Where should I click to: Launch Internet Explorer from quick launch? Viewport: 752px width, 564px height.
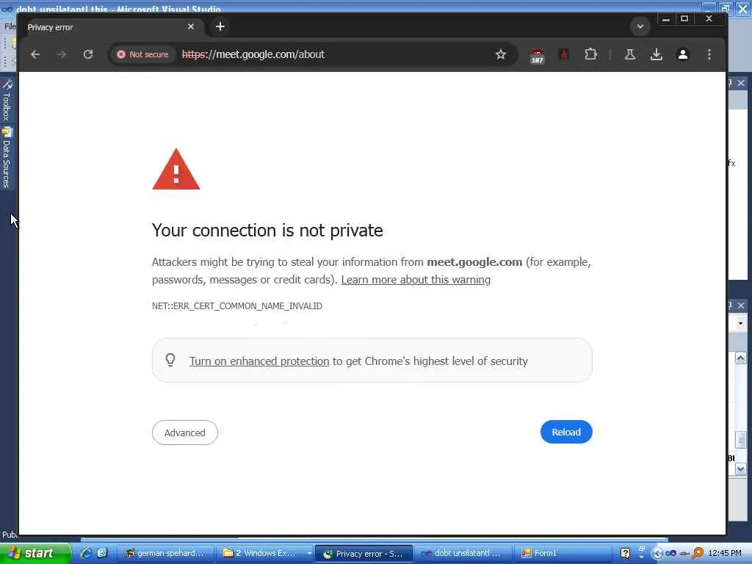87,553
